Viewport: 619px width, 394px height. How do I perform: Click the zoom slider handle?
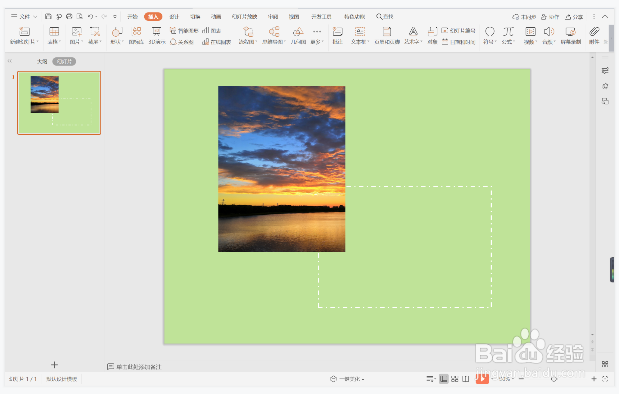coord(553,379)
